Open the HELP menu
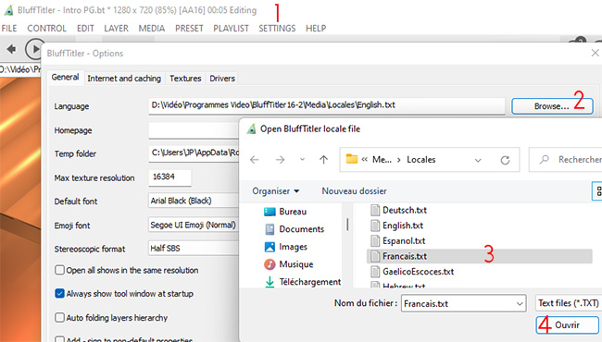Viewport: 602px width, 342px height. [x=316, y=29]
